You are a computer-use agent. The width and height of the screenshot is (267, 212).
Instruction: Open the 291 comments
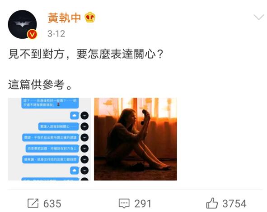(x=143, y=203)
